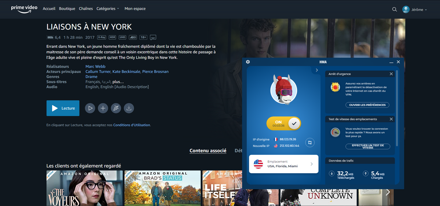This screenshot has width=440, height=206.
Task: Click the IP d'origine 88.123.19.26
Action: tap(288, 139)
